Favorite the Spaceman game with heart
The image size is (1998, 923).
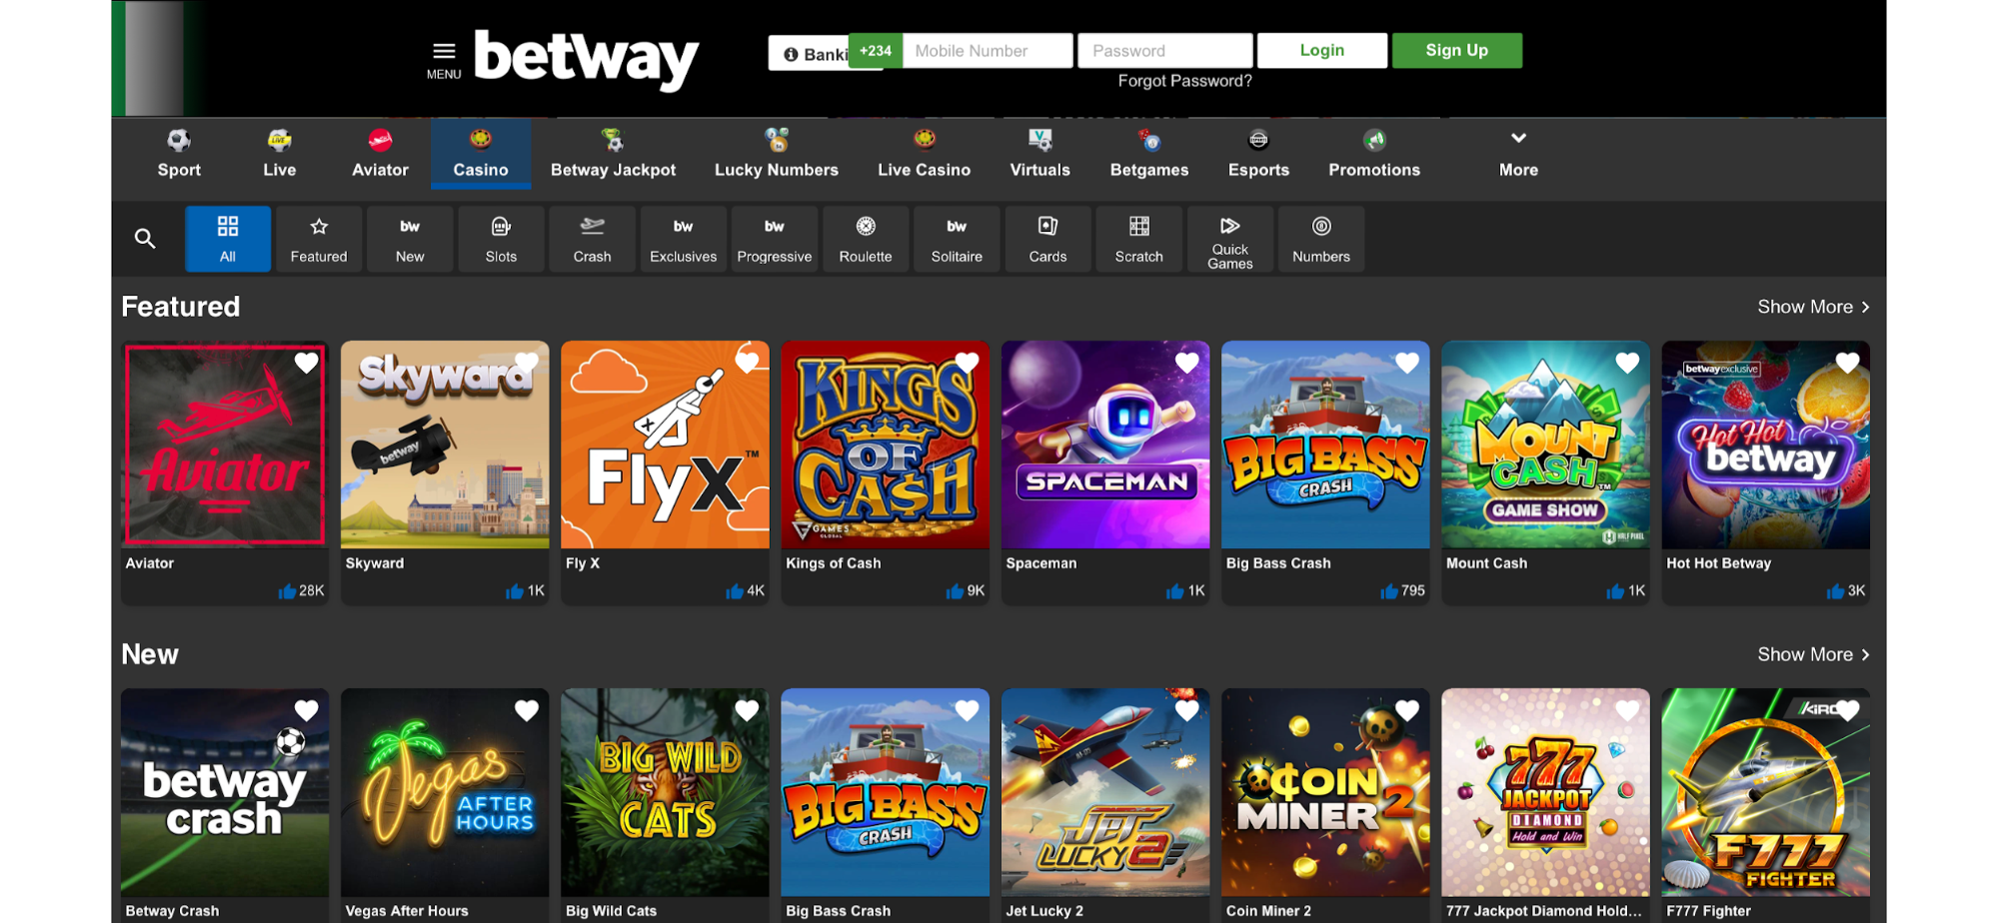click(1186, 363)
